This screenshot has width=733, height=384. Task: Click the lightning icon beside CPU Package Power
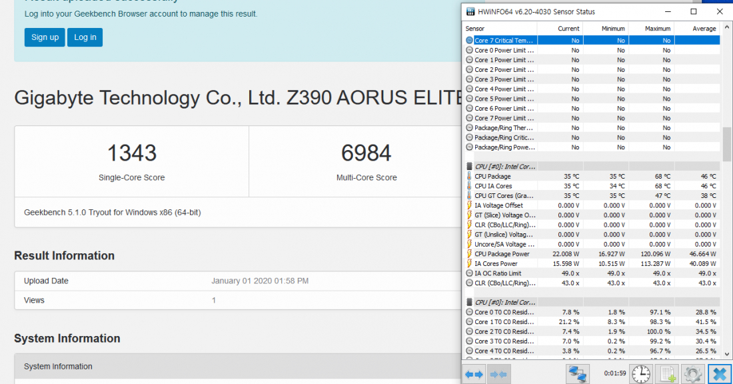pos(469,254)
